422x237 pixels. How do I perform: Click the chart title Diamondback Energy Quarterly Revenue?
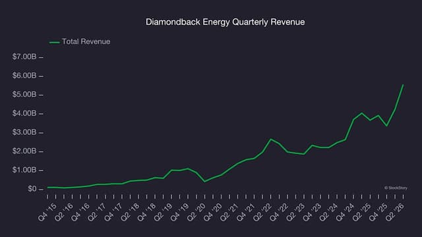pos(226,22)
